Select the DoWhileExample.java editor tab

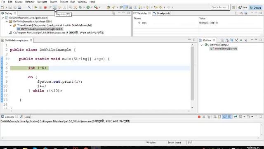pyautogui.click(x=16, y=40)
